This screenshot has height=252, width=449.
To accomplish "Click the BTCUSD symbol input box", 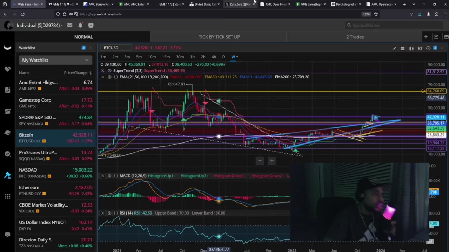I will tap(116, 48).
